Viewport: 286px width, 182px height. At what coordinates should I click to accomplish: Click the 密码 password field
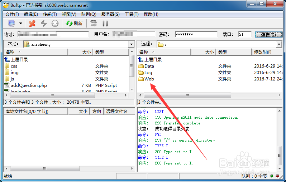(196, 34)
